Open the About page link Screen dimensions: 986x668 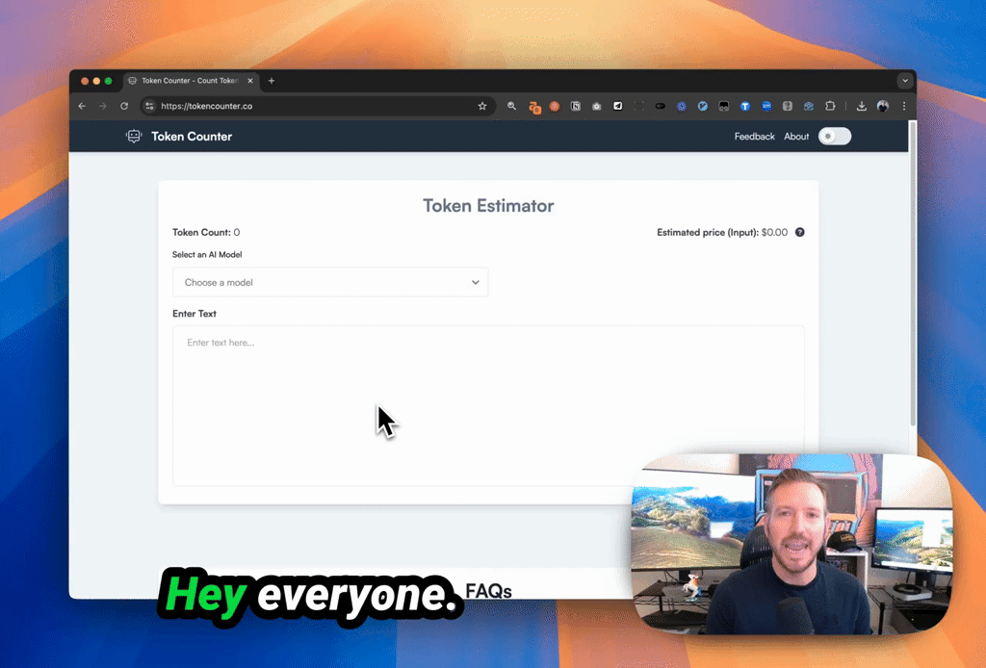(x=796, y=136)
